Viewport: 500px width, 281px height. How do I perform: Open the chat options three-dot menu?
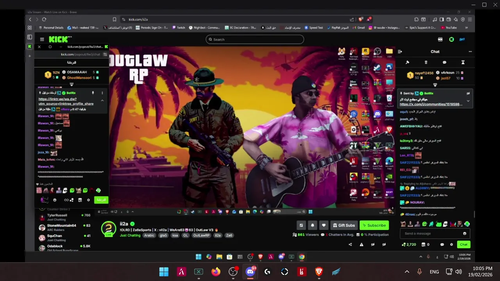click(x=470, y=52)
